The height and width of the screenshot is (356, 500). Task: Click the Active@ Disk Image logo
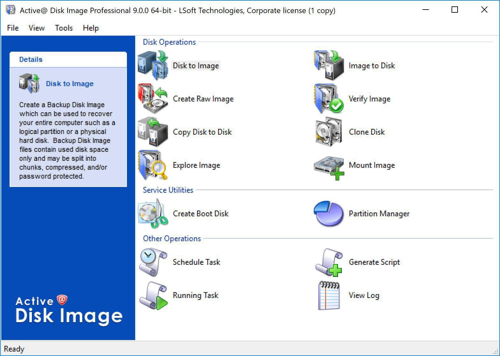(69, 309)
